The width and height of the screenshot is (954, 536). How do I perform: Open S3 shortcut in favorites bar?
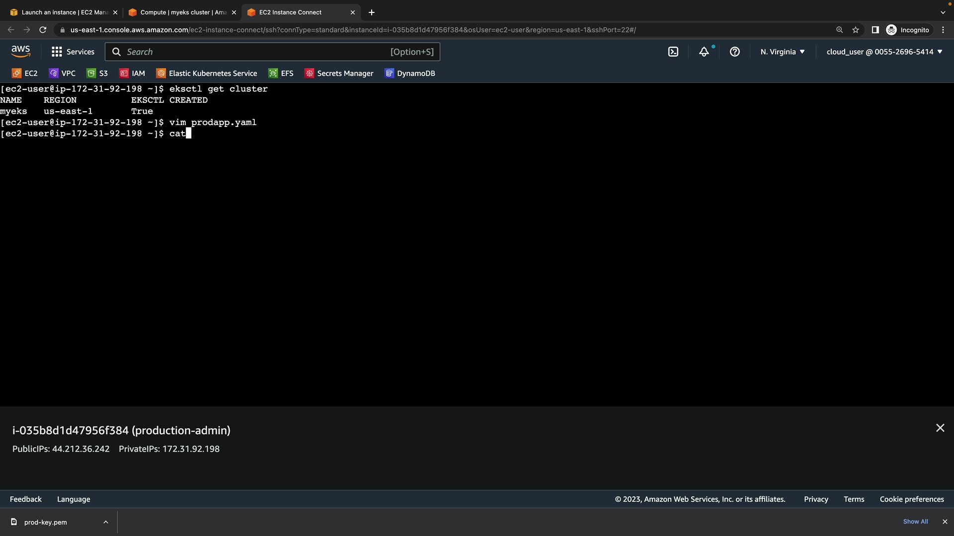click(x=97, y=73)
